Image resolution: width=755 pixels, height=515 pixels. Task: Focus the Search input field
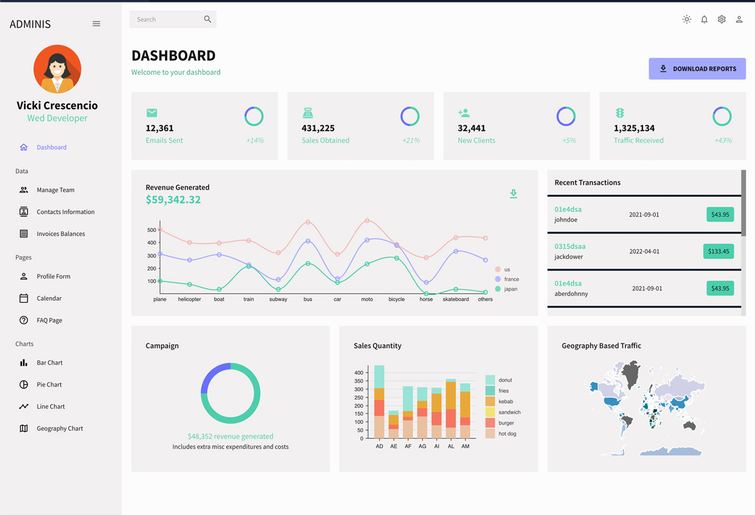[x=165, y=19]
